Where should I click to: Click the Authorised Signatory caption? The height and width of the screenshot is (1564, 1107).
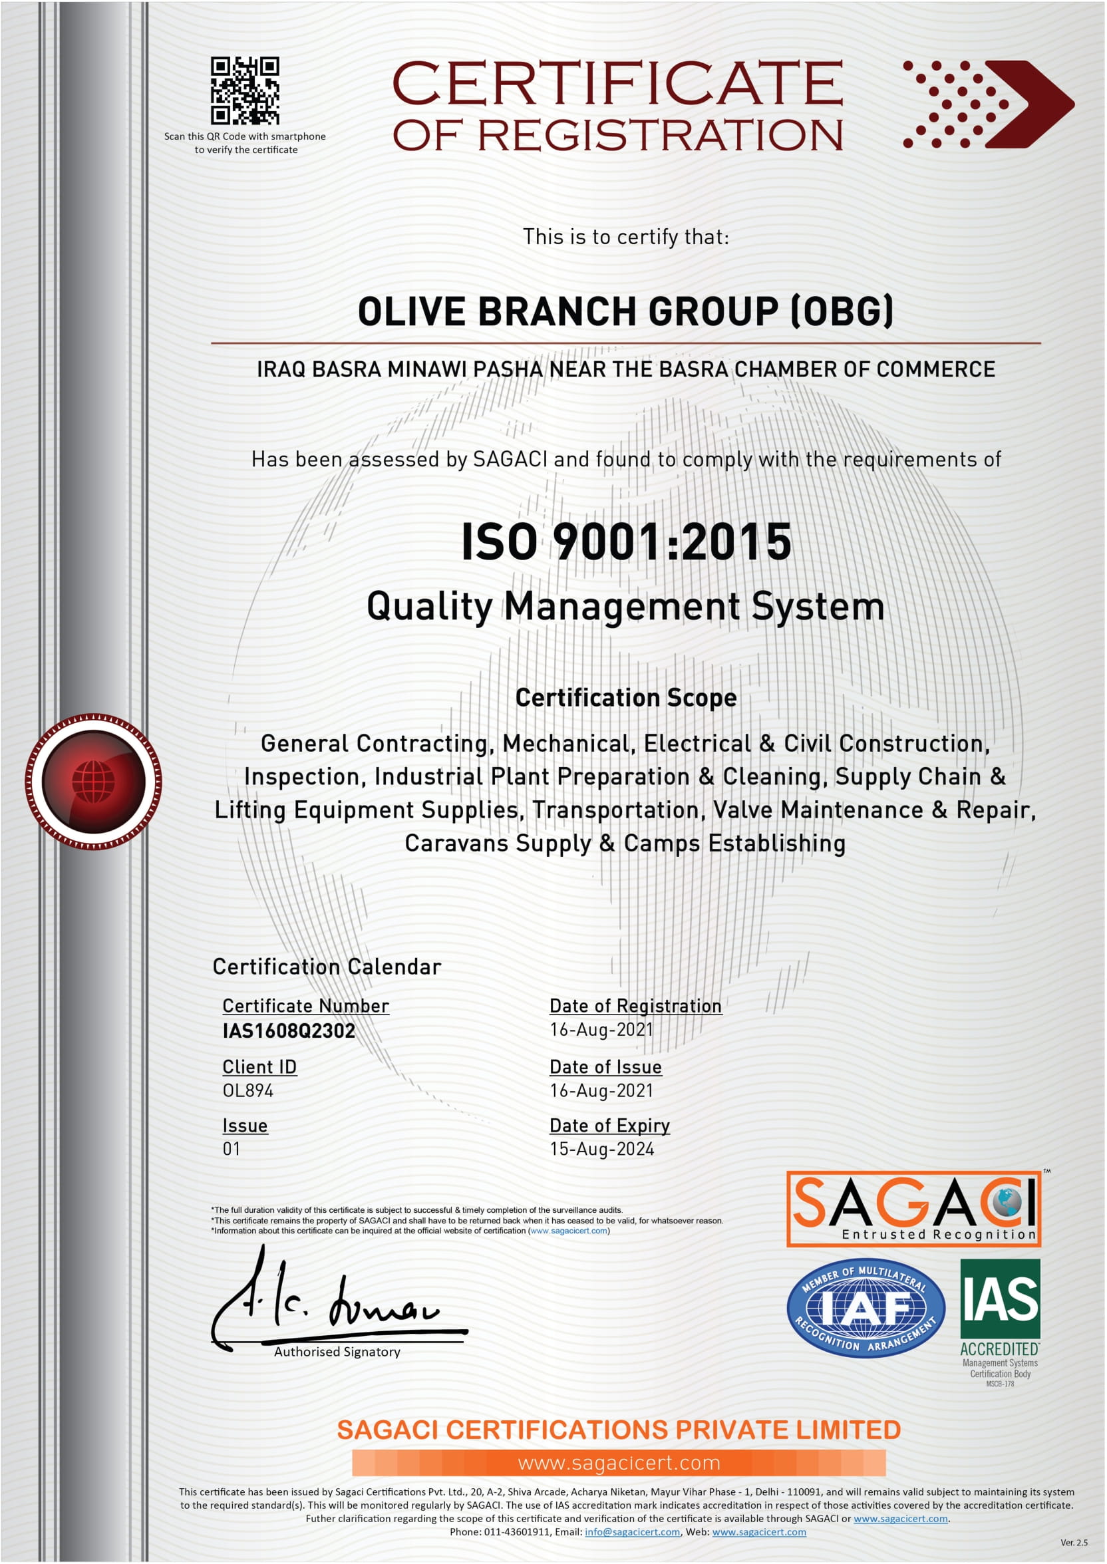click(337, 1351)
